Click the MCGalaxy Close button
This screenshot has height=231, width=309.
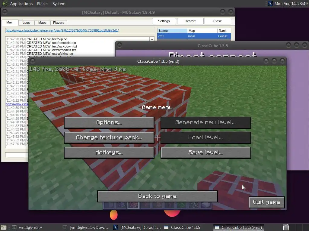[218, 21]
